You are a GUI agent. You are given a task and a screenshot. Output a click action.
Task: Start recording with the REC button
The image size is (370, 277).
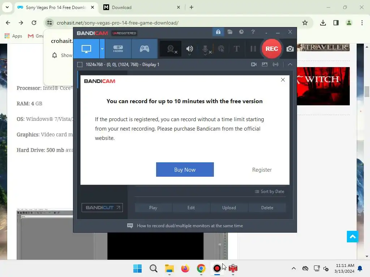click(272, 49)
